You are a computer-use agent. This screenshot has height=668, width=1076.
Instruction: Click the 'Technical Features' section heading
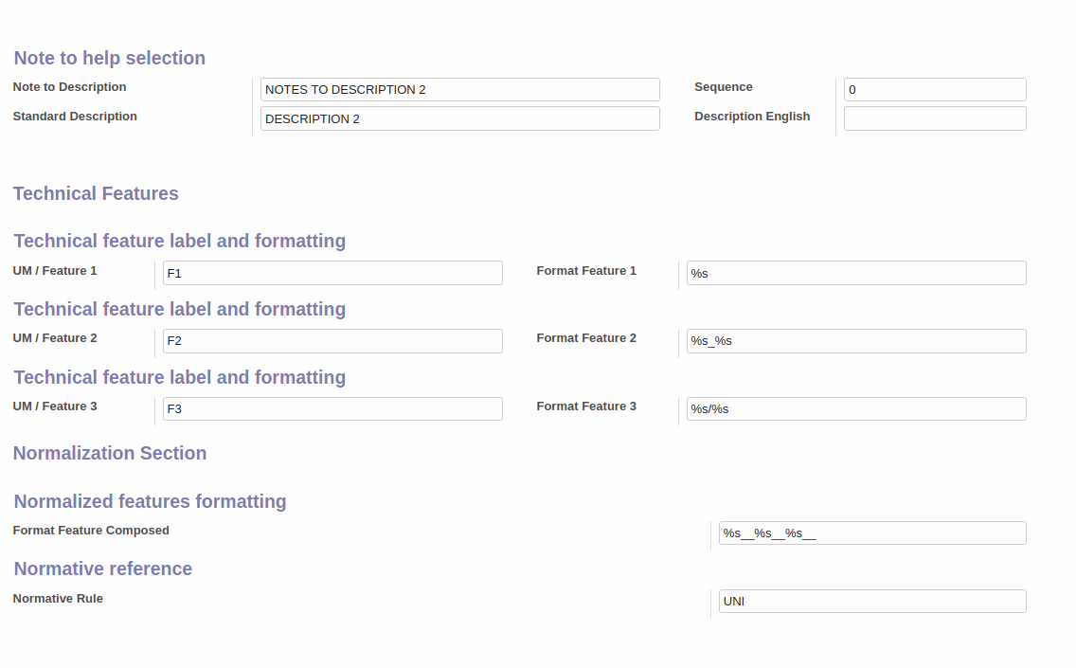[x=96, y=194]
